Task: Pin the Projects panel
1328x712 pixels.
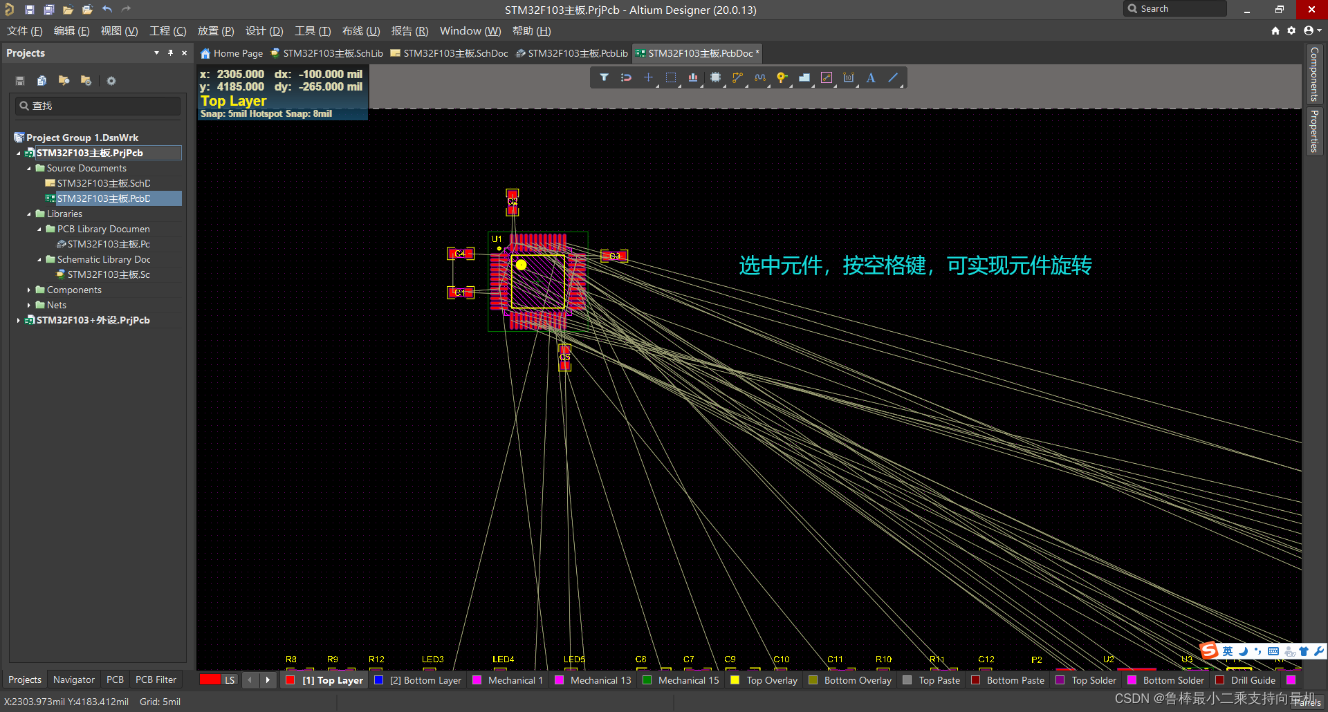Action: (x=170, y=53)
